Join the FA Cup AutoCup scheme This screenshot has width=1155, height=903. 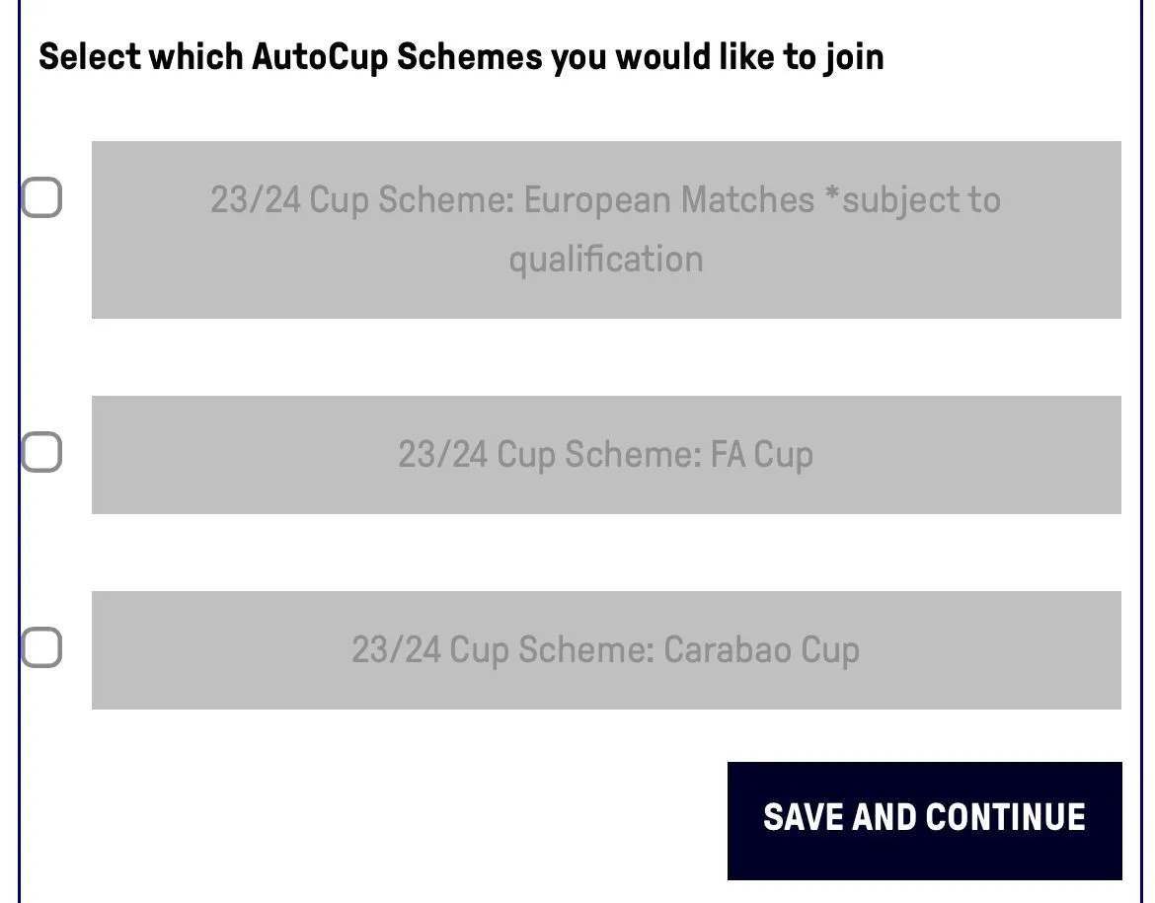click(x=42, y=453)
